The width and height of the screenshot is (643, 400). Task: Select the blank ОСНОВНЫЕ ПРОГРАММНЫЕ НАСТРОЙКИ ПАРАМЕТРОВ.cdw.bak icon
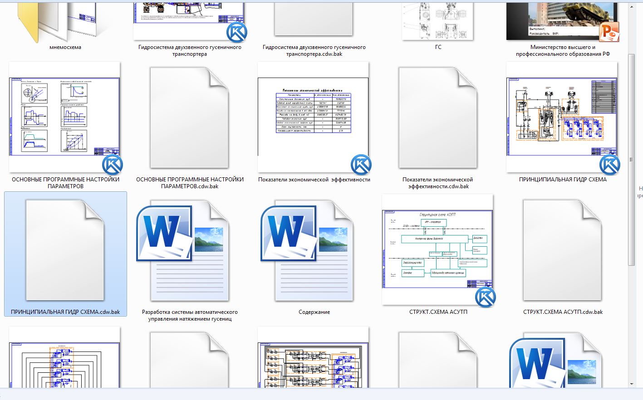tap(189, 118)
